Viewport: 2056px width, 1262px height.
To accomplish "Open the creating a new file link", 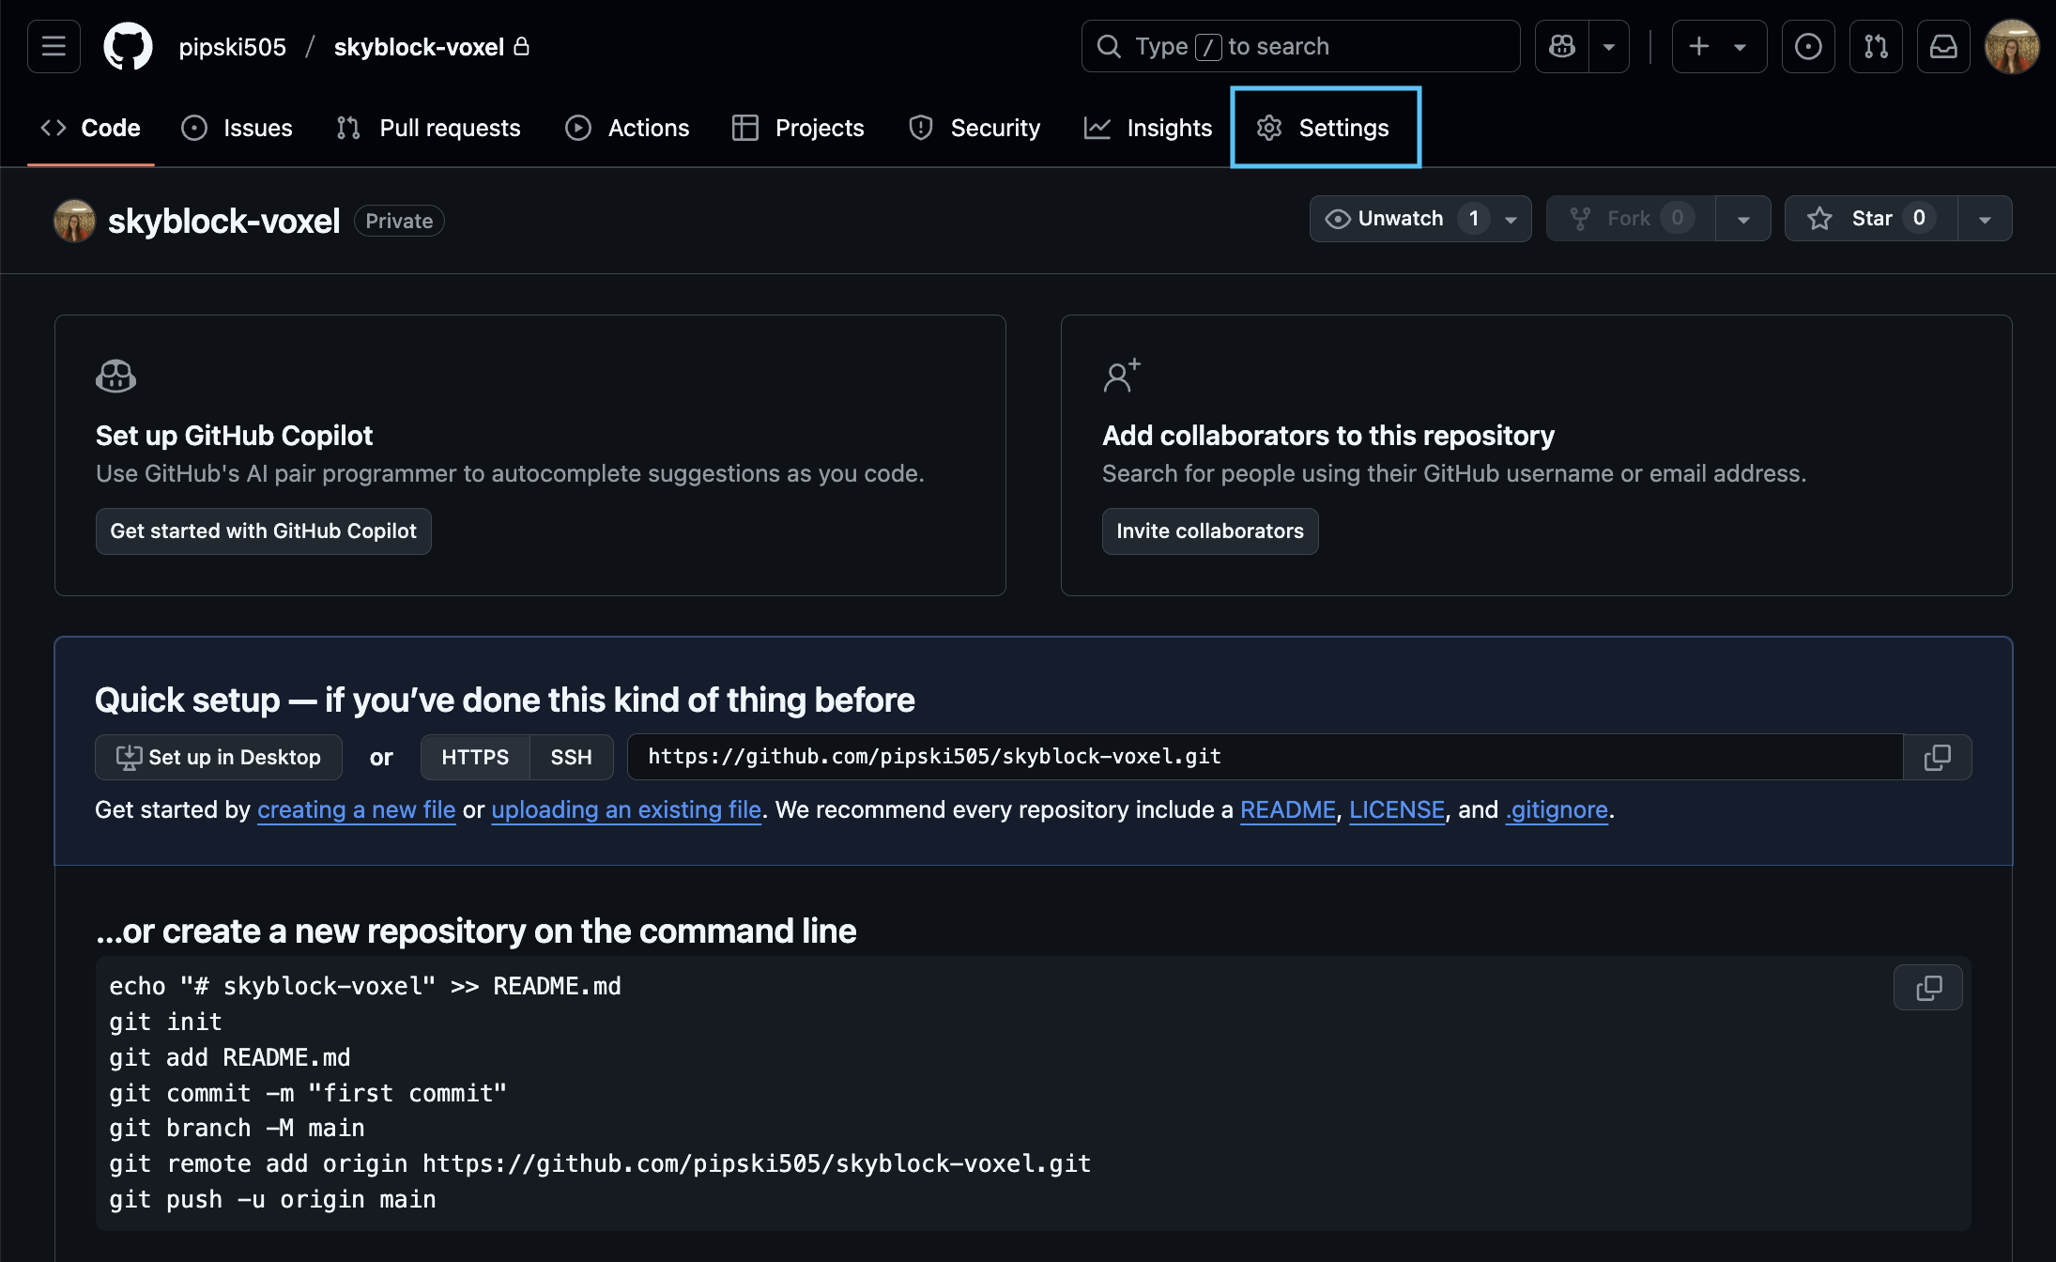I will tap(357, 809).
